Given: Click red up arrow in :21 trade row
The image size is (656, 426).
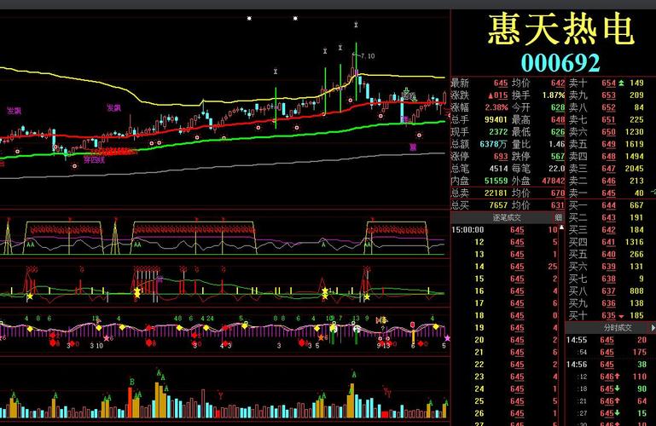Looking at the screenshot, I should pyautogui.click(x=617, y=401).
